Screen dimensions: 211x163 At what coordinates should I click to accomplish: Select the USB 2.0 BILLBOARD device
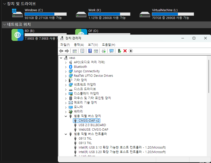(x=92, y=125)
